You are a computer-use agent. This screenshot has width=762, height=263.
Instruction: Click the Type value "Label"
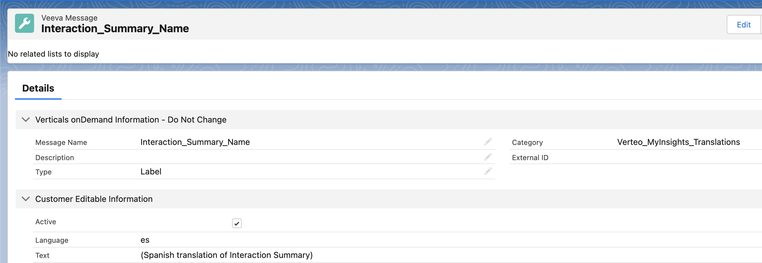point(151,172)
